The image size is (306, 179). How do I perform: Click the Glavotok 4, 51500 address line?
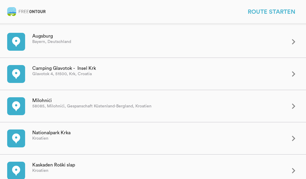click(62, 74)
